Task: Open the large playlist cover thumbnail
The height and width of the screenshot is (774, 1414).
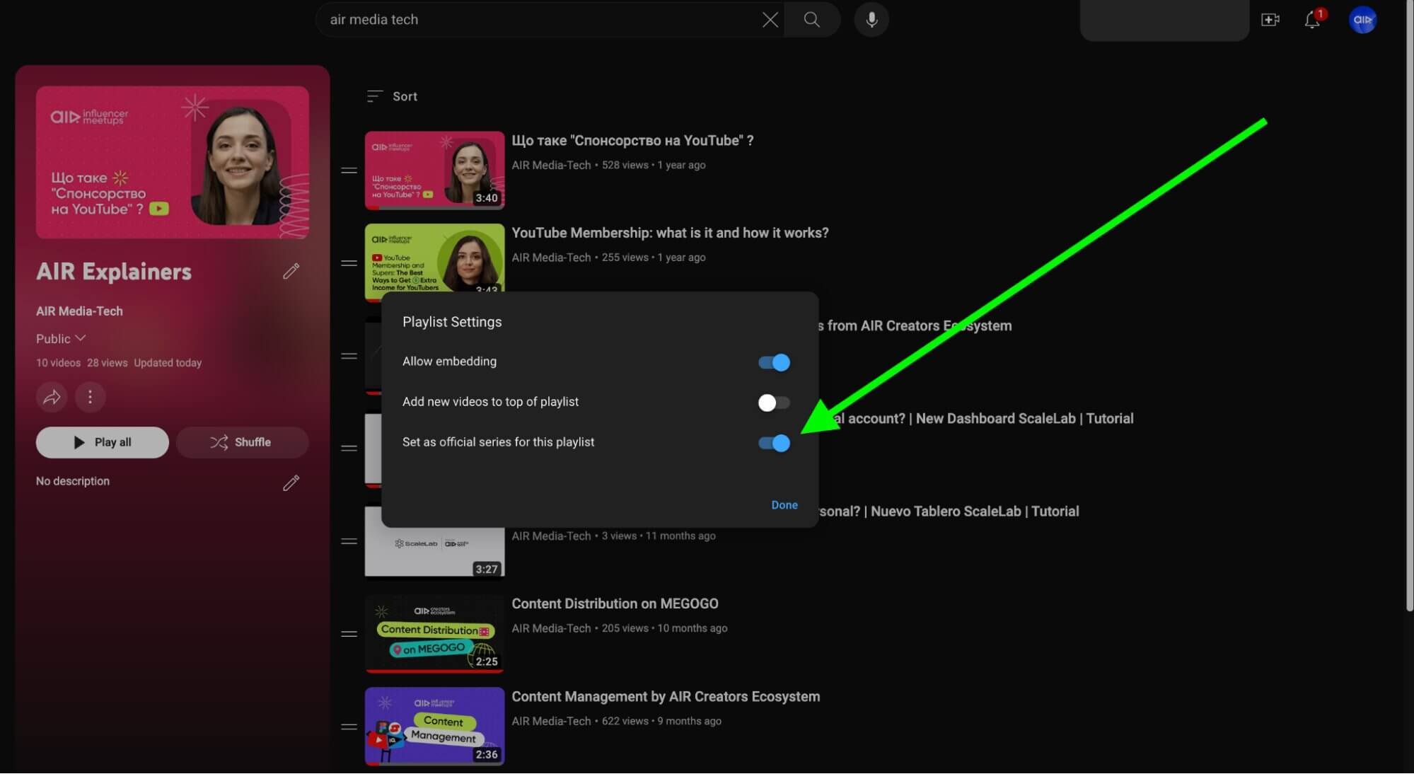Action: click(x=173, y=162)
